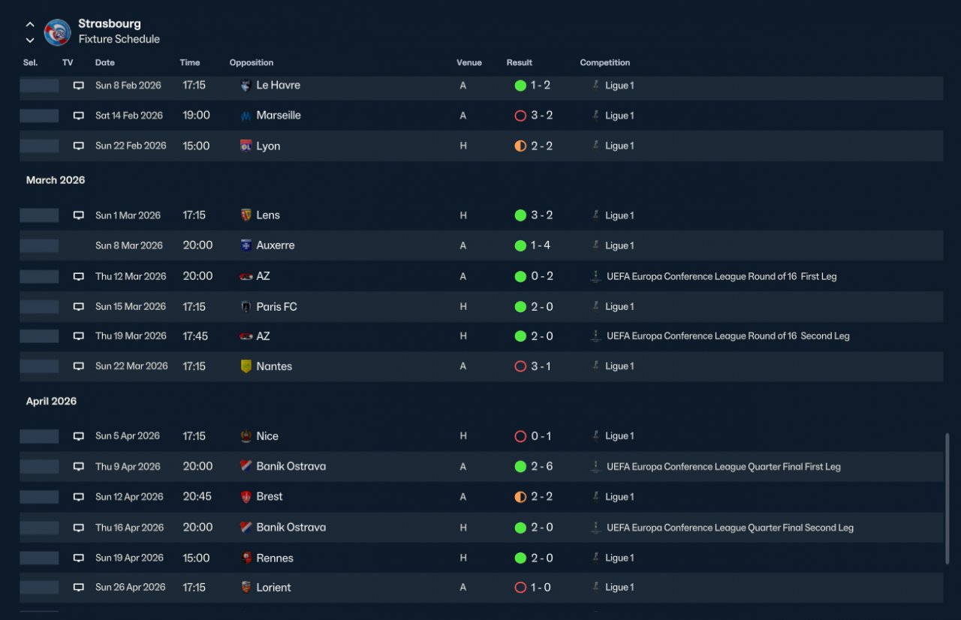The height and width of the screenshot is (620, 961).
Task: Click the Marseille team badge icon
Action: pyautogui.click(x=246, y=116)
